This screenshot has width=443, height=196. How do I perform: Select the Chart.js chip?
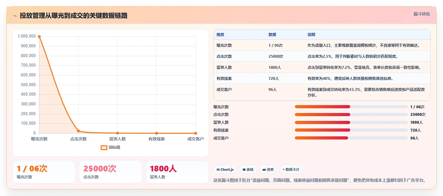225,169
